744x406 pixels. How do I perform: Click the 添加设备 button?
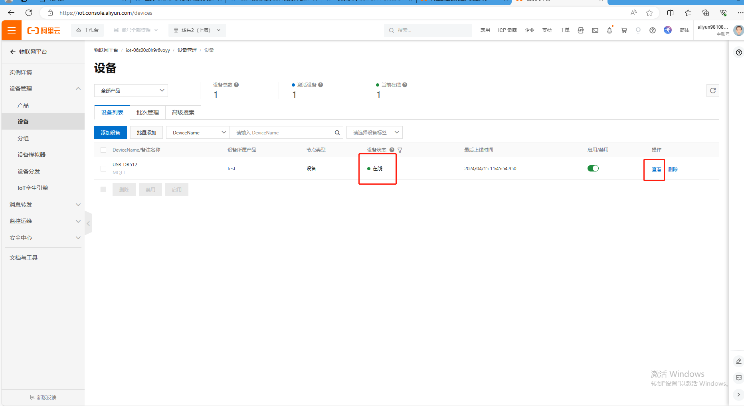pyautogui.click(x=110, y=132)
